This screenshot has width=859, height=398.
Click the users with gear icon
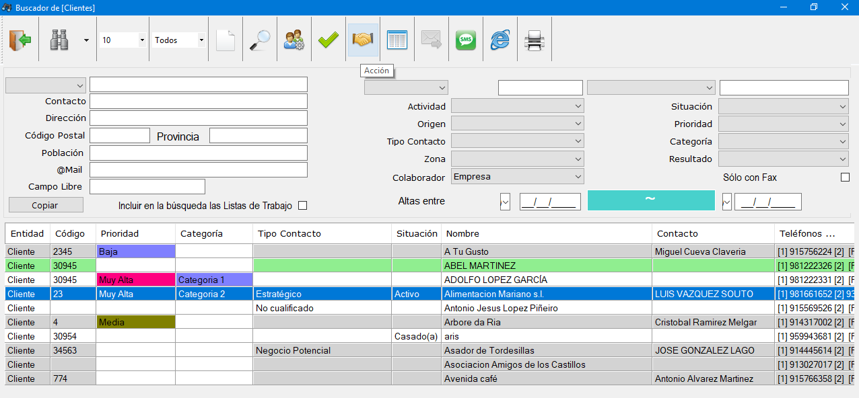coord(294,40)
